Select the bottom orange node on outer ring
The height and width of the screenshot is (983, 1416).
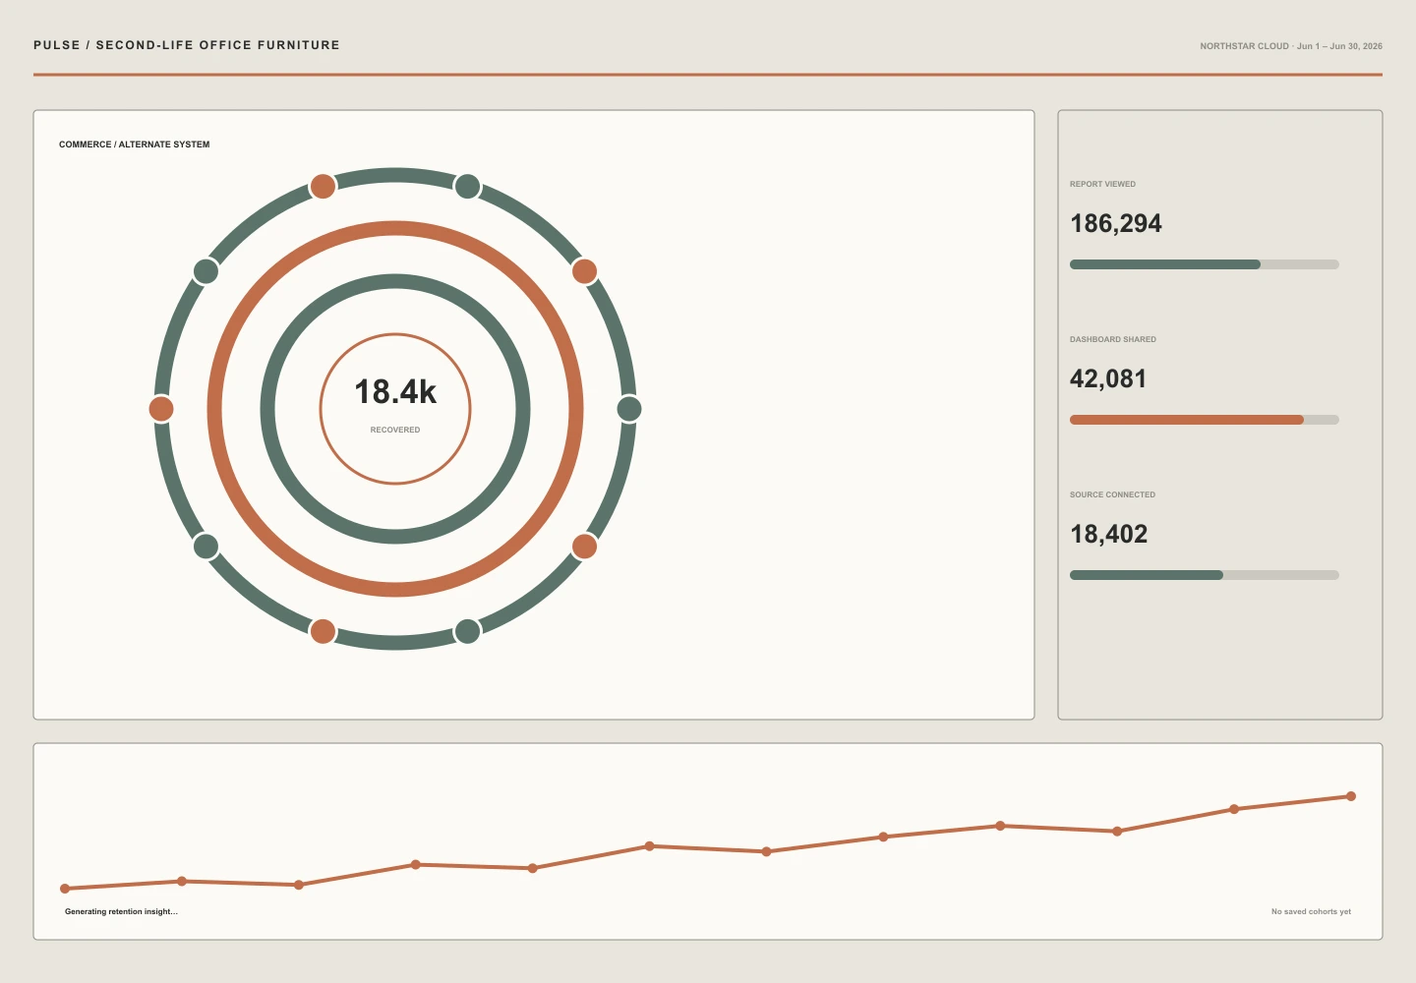pyautogui.click(x=323, y=631)
